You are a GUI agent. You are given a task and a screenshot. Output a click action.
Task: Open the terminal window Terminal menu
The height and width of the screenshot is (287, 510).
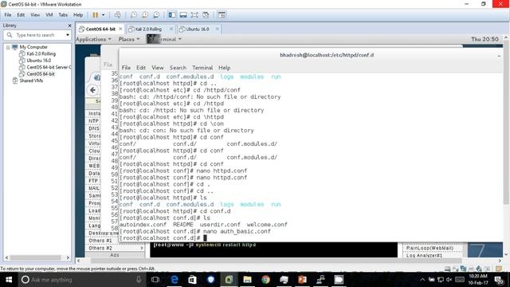[x=202, y=68]
